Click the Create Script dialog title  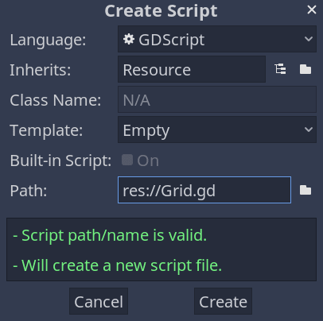coord(161,11)
